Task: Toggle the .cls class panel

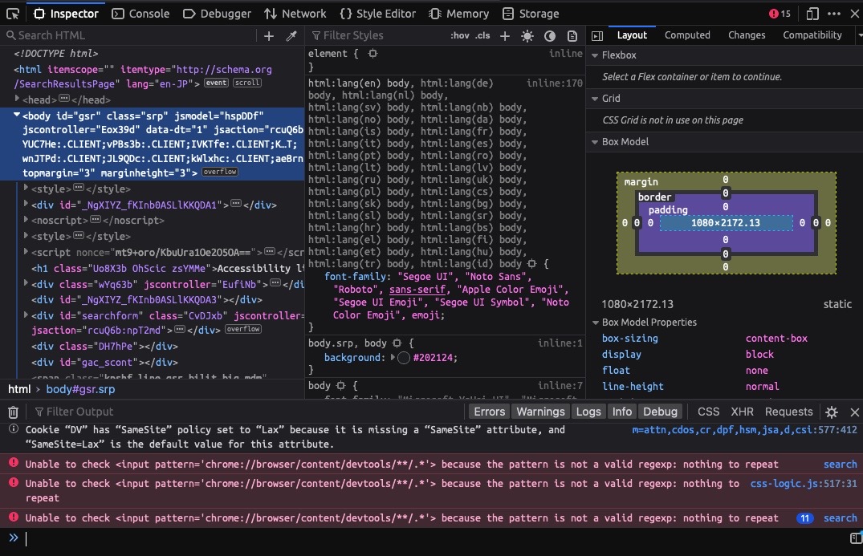Action: pos(482,36)
